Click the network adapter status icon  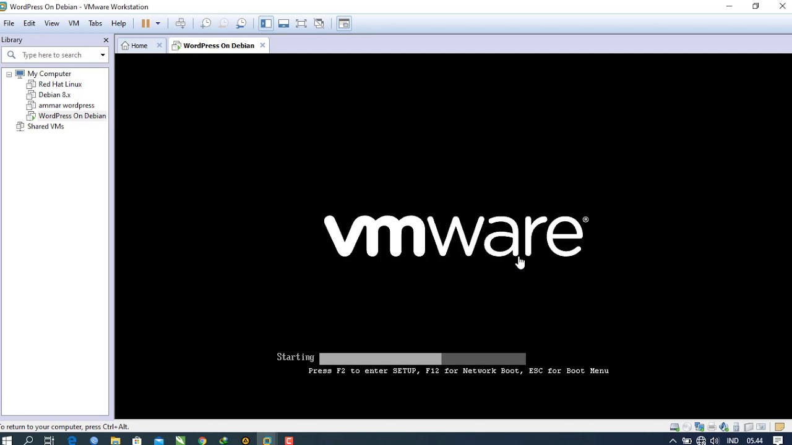699,427
